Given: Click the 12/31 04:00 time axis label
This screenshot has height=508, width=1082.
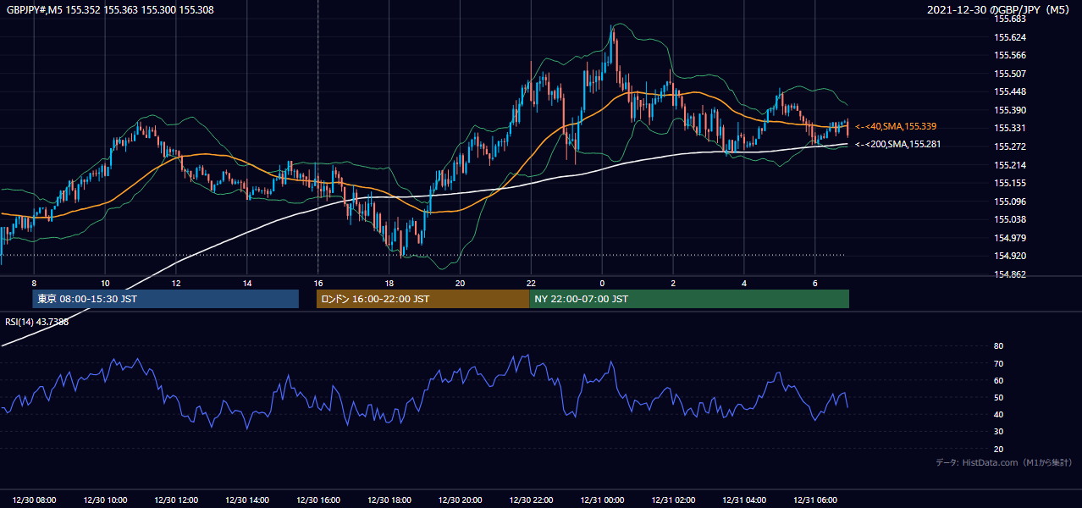Looking at the screenshot, I should 743,500.
